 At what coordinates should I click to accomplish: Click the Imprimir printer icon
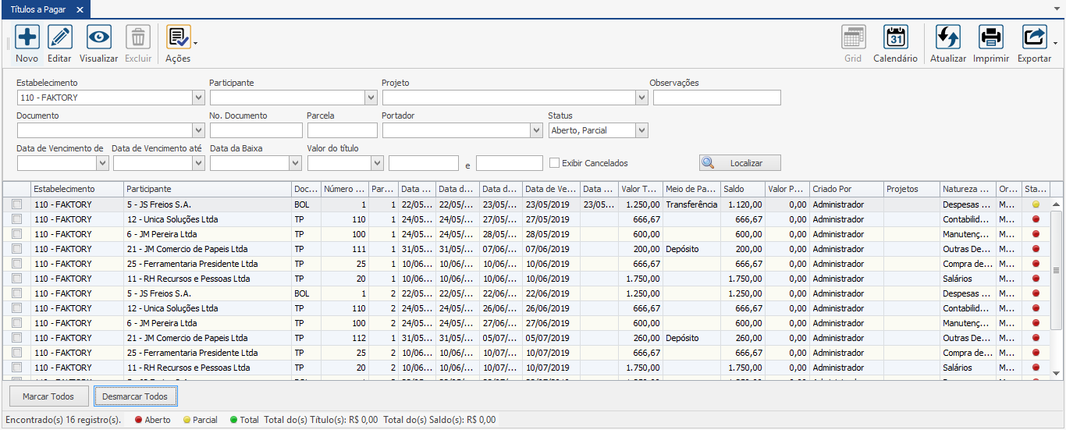pyautogui.click(x=990, y=37)
